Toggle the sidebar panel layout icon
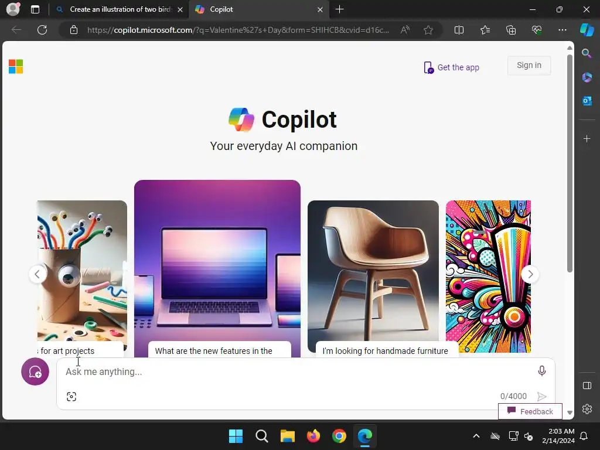Viewport: 600px width, 450px height. pyautogui.click(x=587, y=386)
